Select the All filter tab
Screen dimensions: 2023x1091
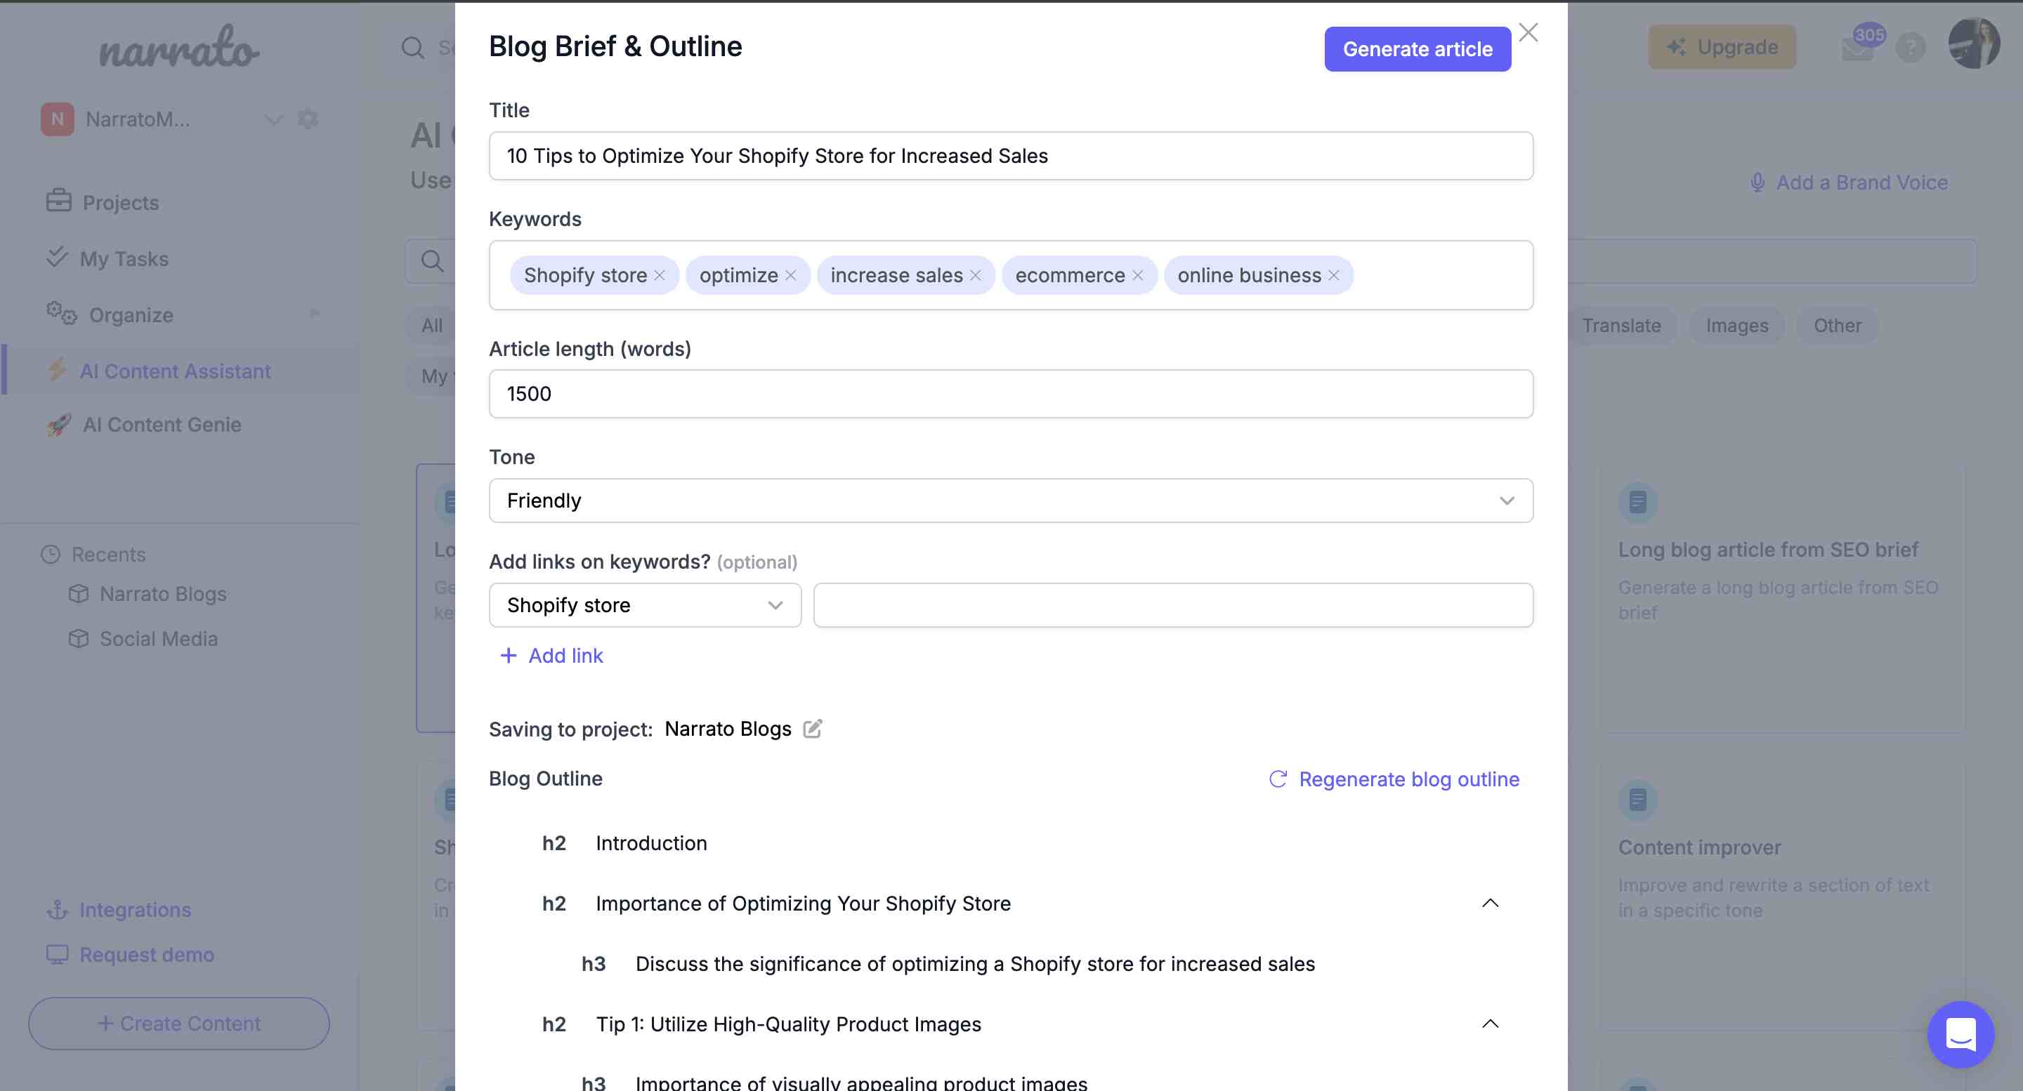coord(431,326)
